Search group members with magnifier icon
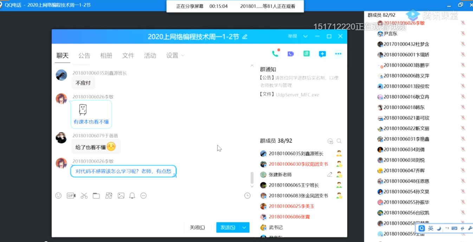 [339, 141]
